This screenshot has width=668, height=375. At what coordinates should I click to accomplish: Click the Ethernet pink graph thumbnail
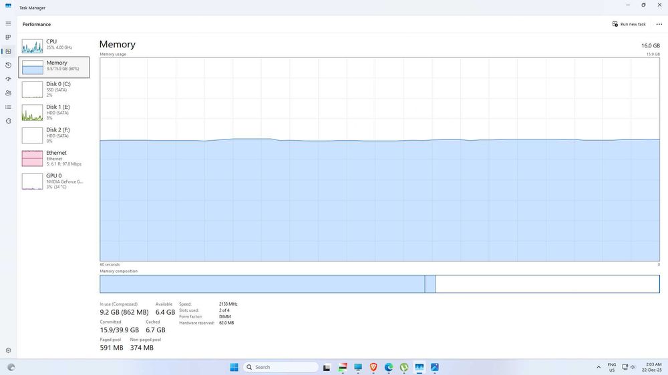(32, 158)
